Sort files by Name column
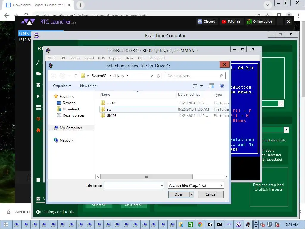 pos(105,95)
